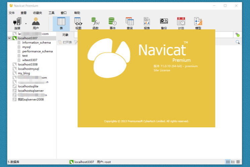Screen dimensions: 250x167
Task: Open the 查看 menu
Action: click(x=23, y=13)
